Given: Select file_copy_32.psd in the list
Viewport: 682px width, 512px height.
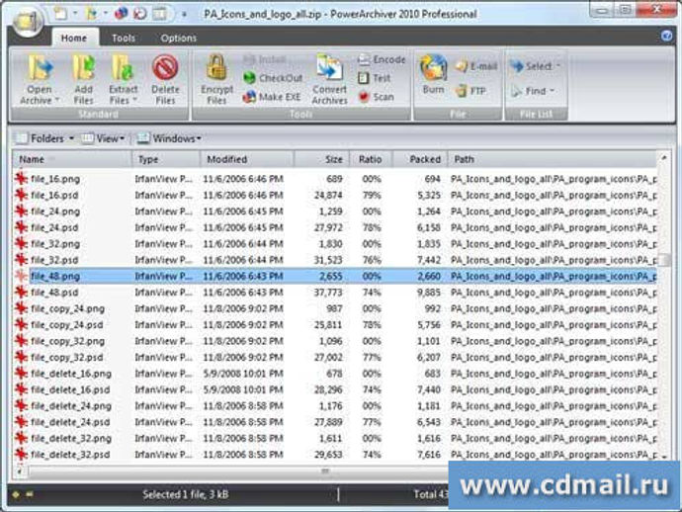Looking at the screenshot, I should click(x=67, y=358).
